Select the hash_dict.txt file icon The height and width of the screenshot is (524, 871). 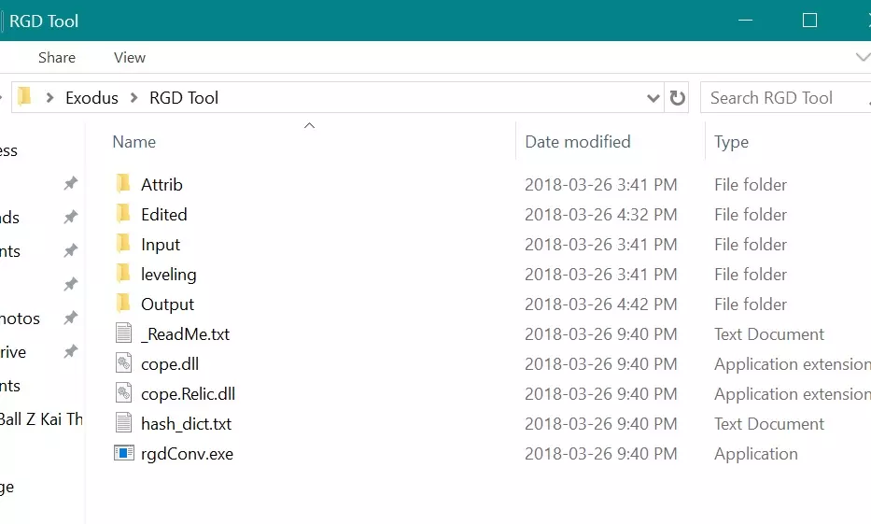coord(124,423)
